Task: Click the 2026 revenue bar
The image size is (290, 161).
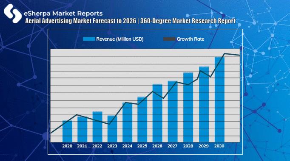Action: (x=157, y=113)
